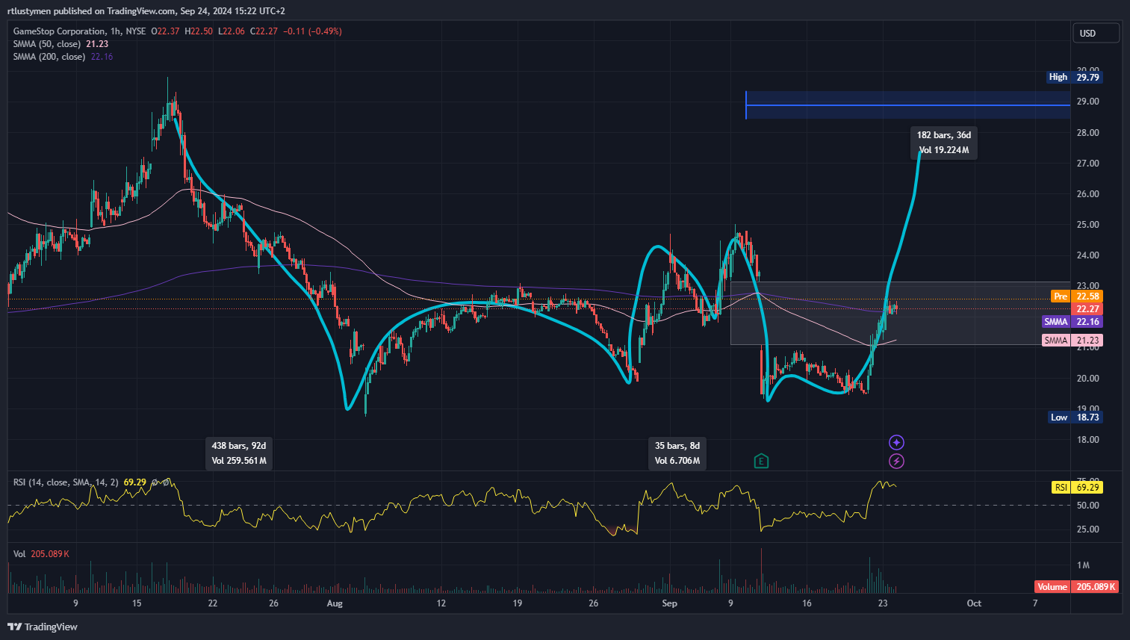Open the USD currency selector
This screenshot has height=640, width=1130.
pos(1096,33)
